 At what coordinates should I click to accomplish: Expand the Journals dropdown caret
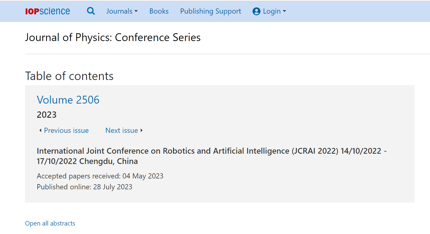point(136,11)
